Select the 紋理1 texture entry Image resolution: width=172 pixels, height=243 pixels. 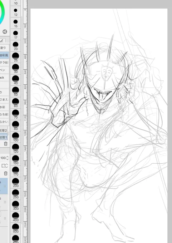[4, 137]
